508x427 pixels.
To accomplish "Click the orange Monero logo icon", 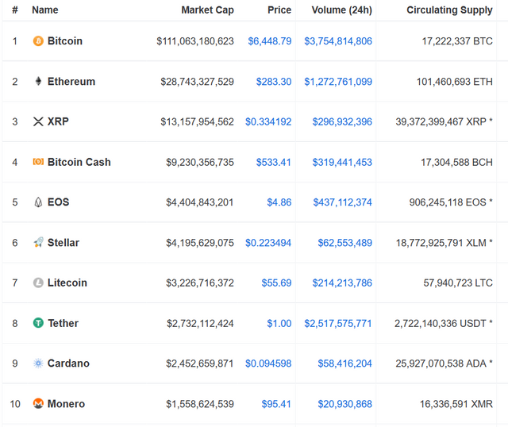I will click(38, 404).
